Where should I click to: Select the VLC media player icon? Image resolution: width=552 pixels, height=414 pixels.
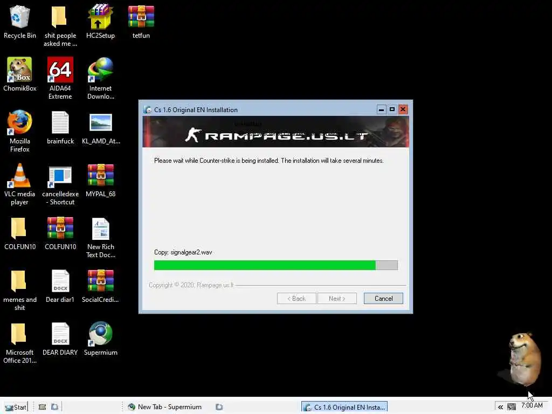tap(20, 184)
